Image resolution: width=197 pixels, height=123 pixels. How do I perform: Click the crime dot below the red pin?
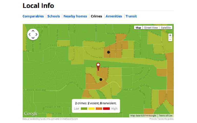tap(101, 80)
